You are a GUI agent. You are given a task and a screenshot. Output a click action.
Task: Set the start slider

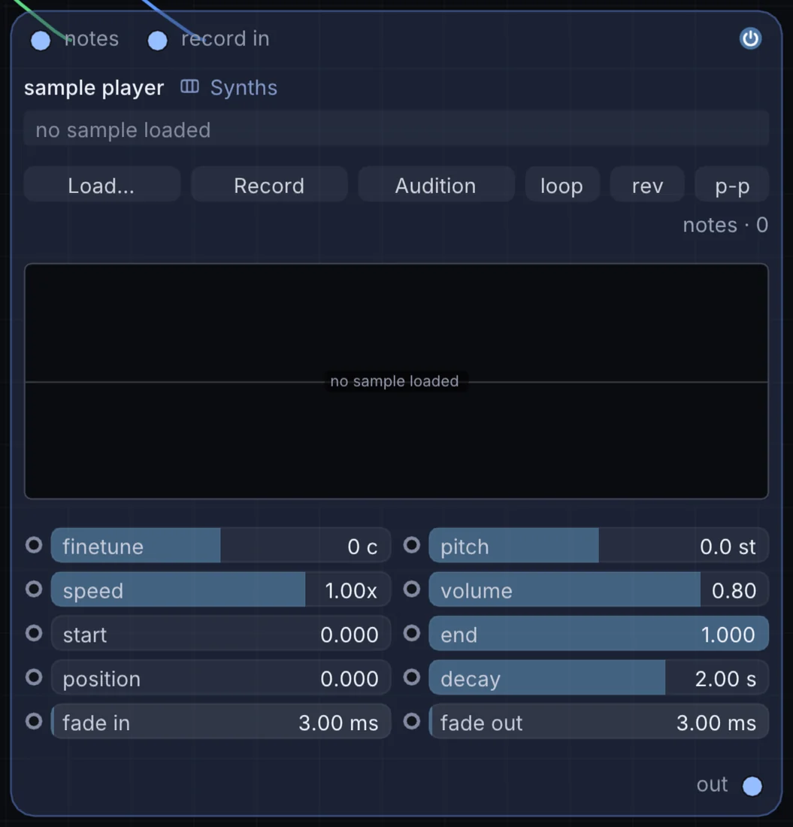tap(221, 634)
